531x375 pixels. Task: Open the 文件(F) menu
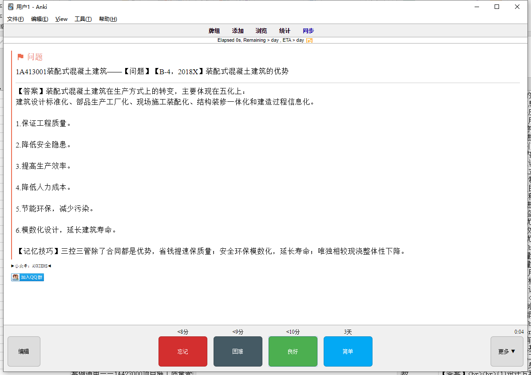pyautogui.click(x=16, y=19)
